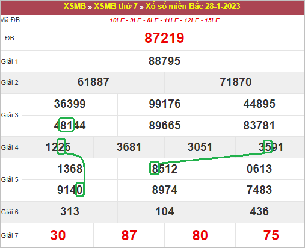
Task: Click Giải 5 number 7483
Action: tap(259, 190)
